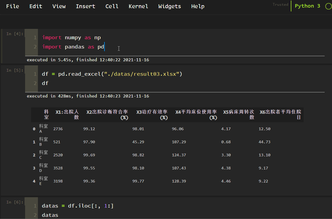Open the Cell menu
The width and height of the screenshot is (332, 219).
coord(112,6)
